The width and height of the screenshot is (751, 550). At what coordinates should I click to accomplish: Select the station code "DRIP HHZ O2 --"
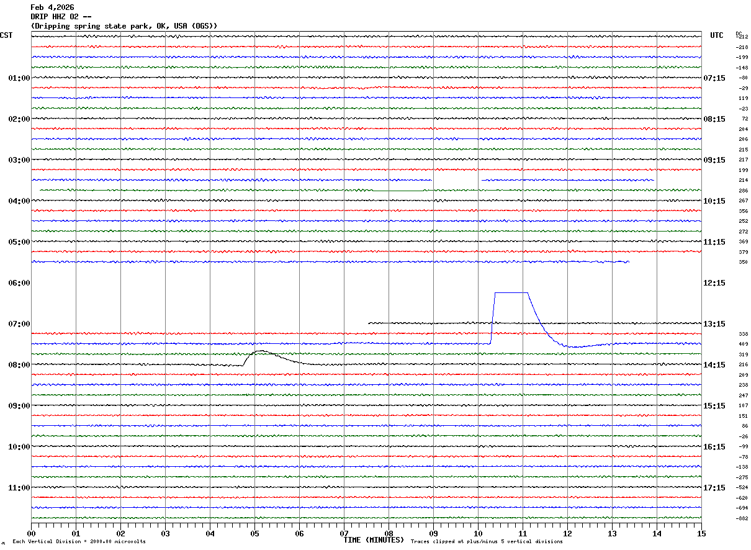point(61,16)
